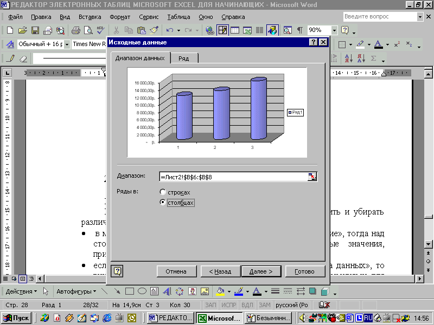Open undo history dropdown arrow
The image size is (434, 325).
tap(179, 30)
